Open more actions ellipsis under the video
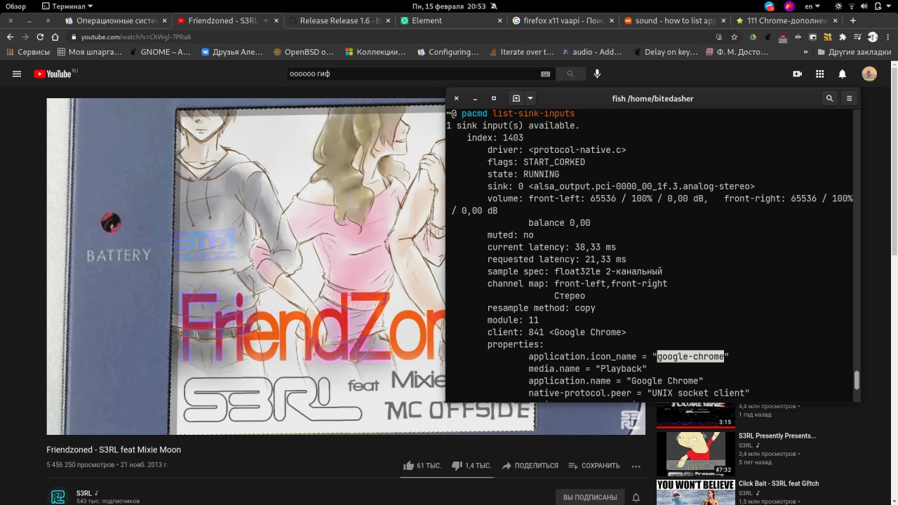The height and width of the screenshot is (505, 898). click(x=636, y=466)
